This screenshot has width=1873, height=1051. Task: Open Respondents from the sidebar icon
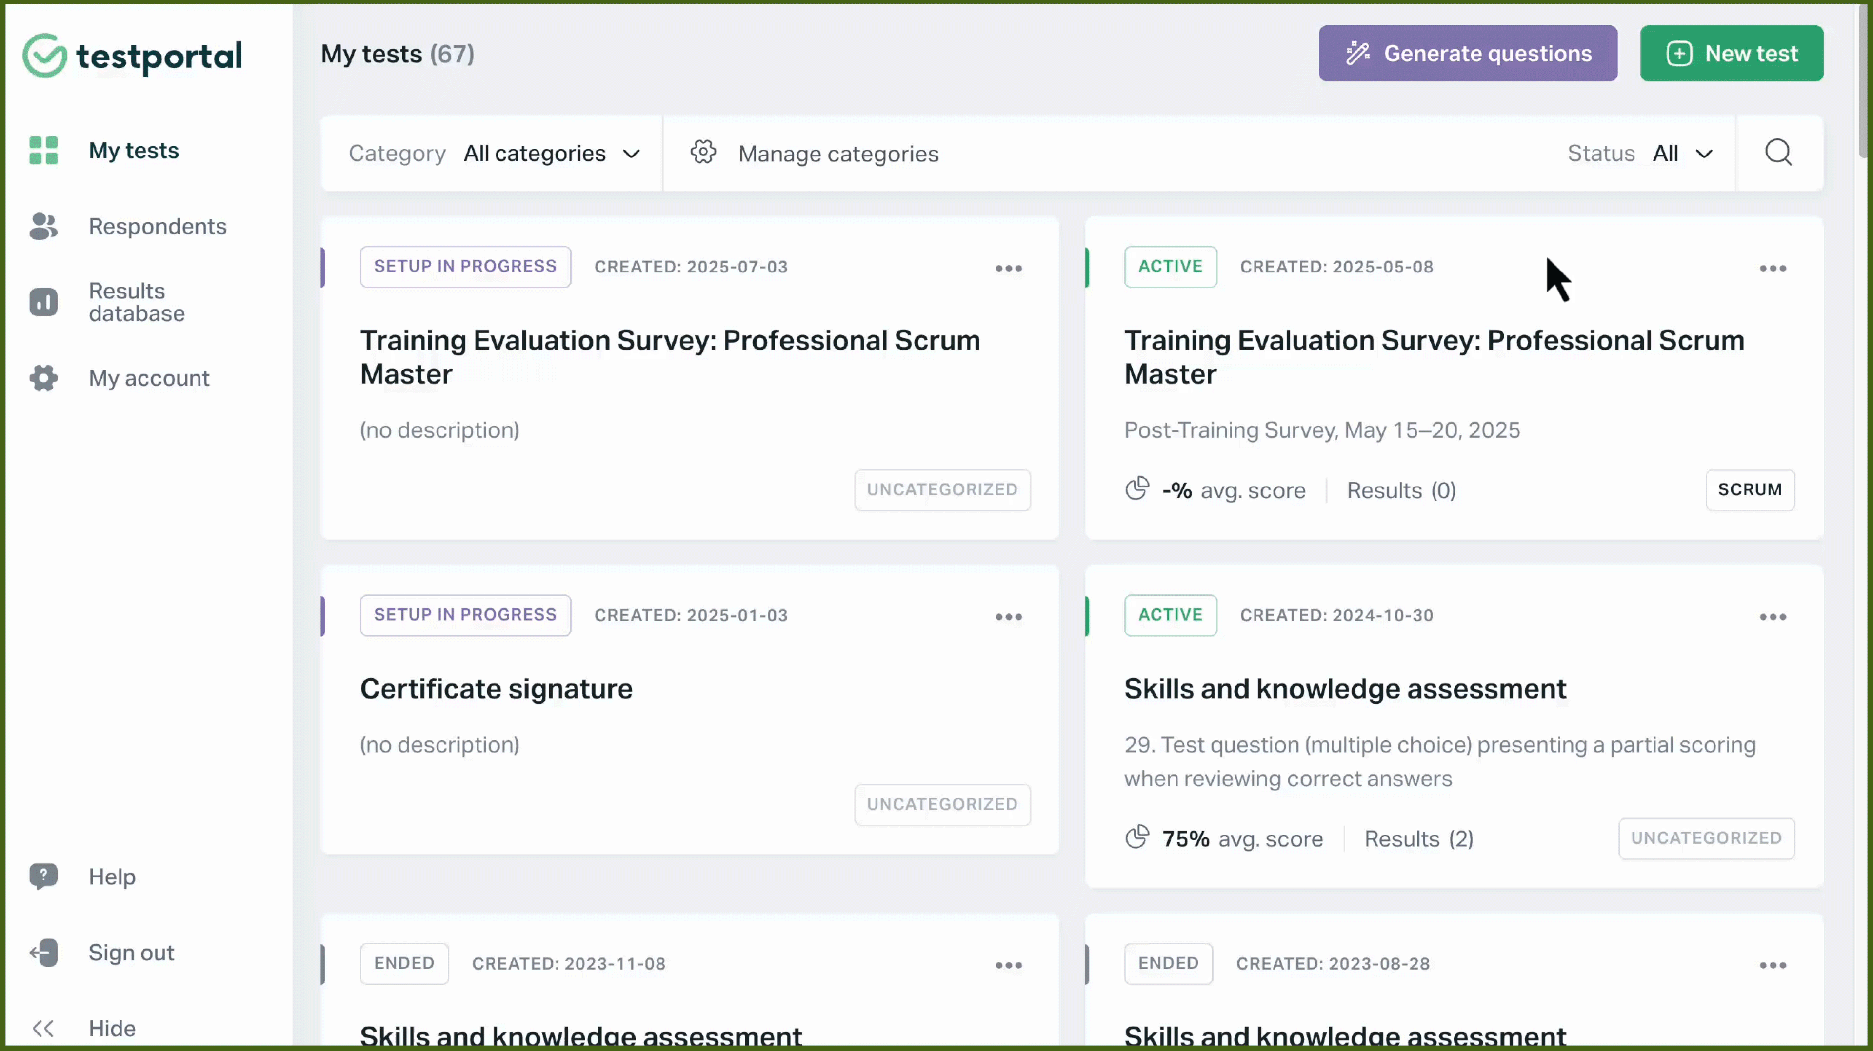click(x=43, y=226)
